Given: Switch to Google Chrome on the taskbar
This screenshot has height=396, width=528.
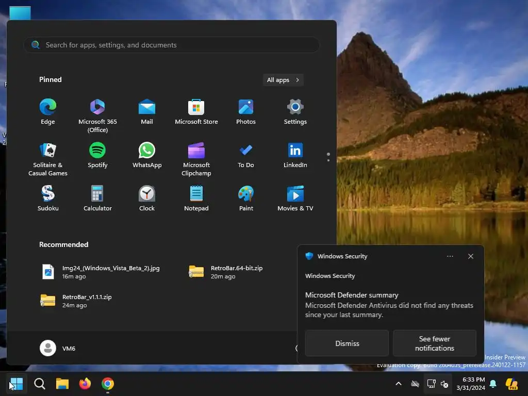Looking at the screenshot, I should click(x=108, y=384).
